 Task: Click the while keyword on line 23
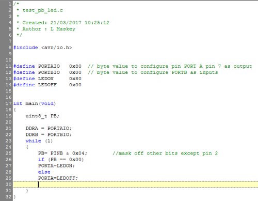(x=33, y=141)
